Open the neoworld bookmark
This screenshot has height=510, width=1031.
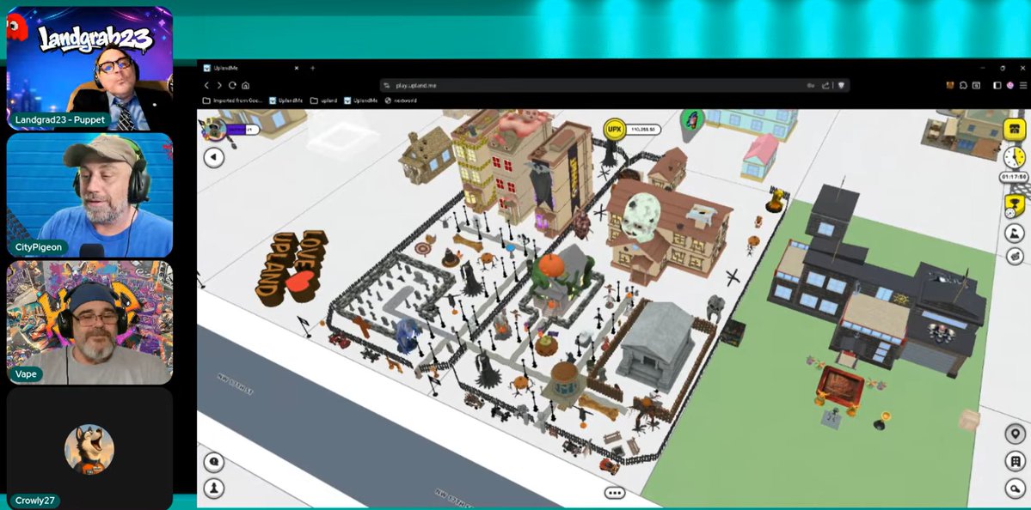pyautogui.click(x=401, y=100)
